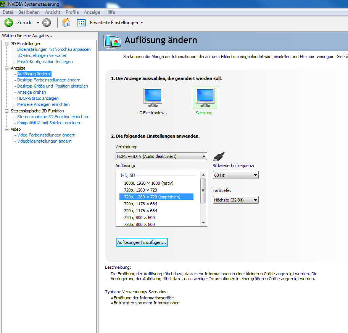Screen dimensions: 348x333
Task: Click the HDMI connector icon
Action: click(219, 156)
